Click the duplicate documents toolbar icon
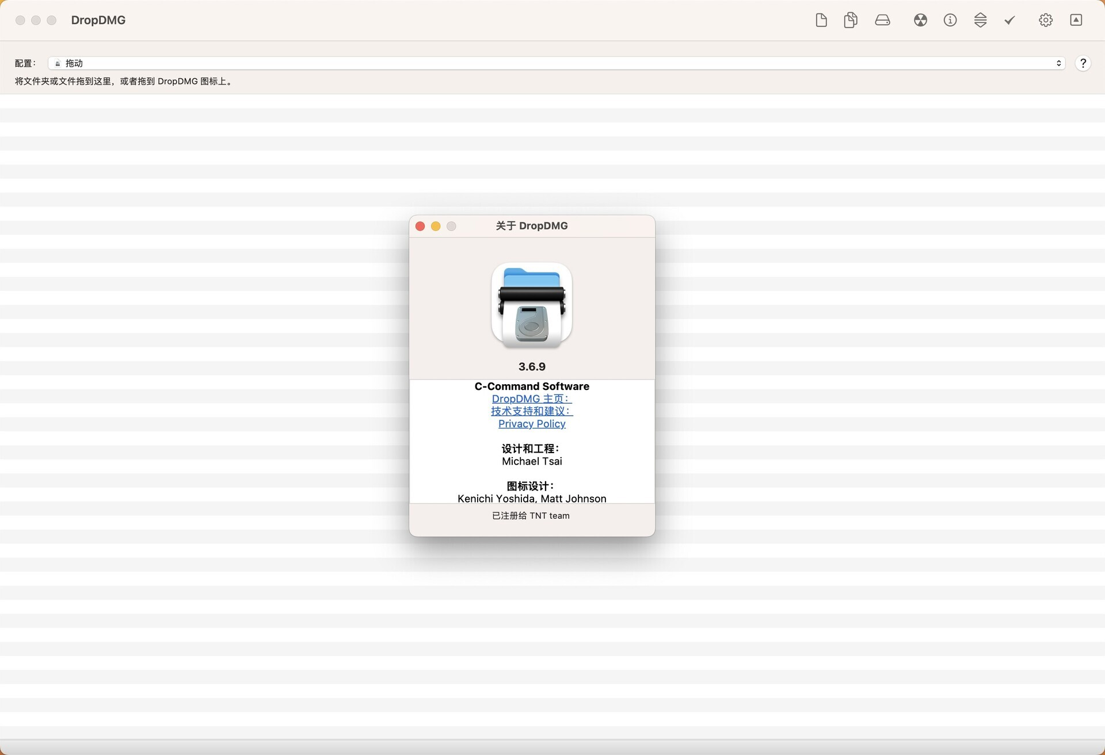This screenshot has width=1105, height=755. (x=851, y=20)
